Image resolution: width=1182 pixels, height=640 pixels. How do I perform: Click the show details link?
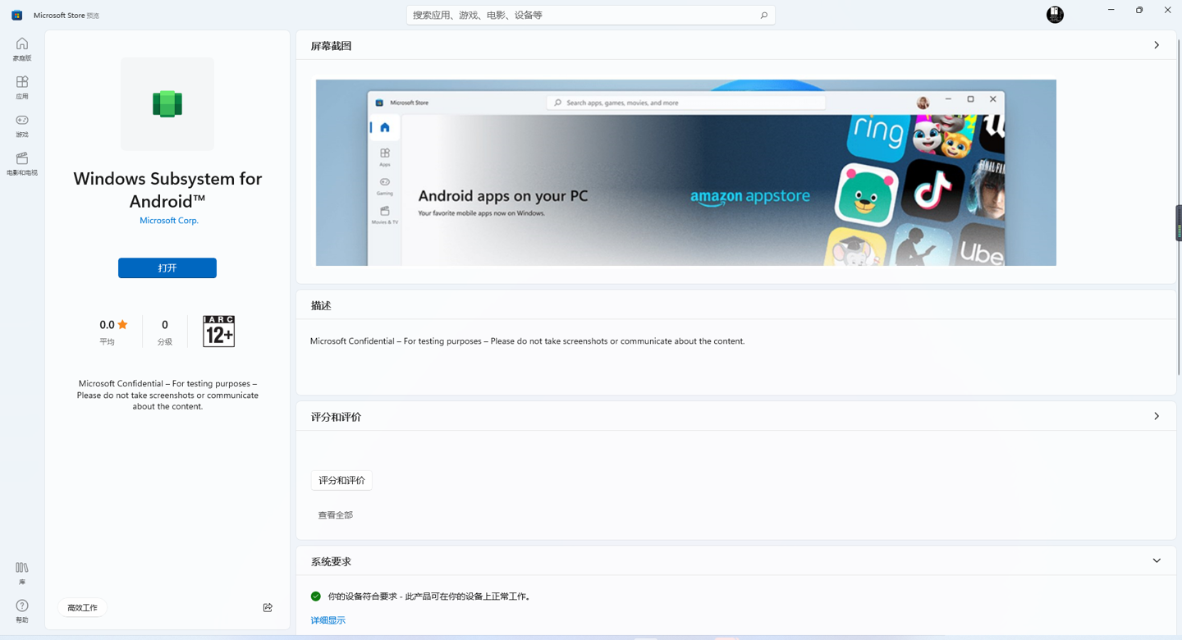point(328,620)
